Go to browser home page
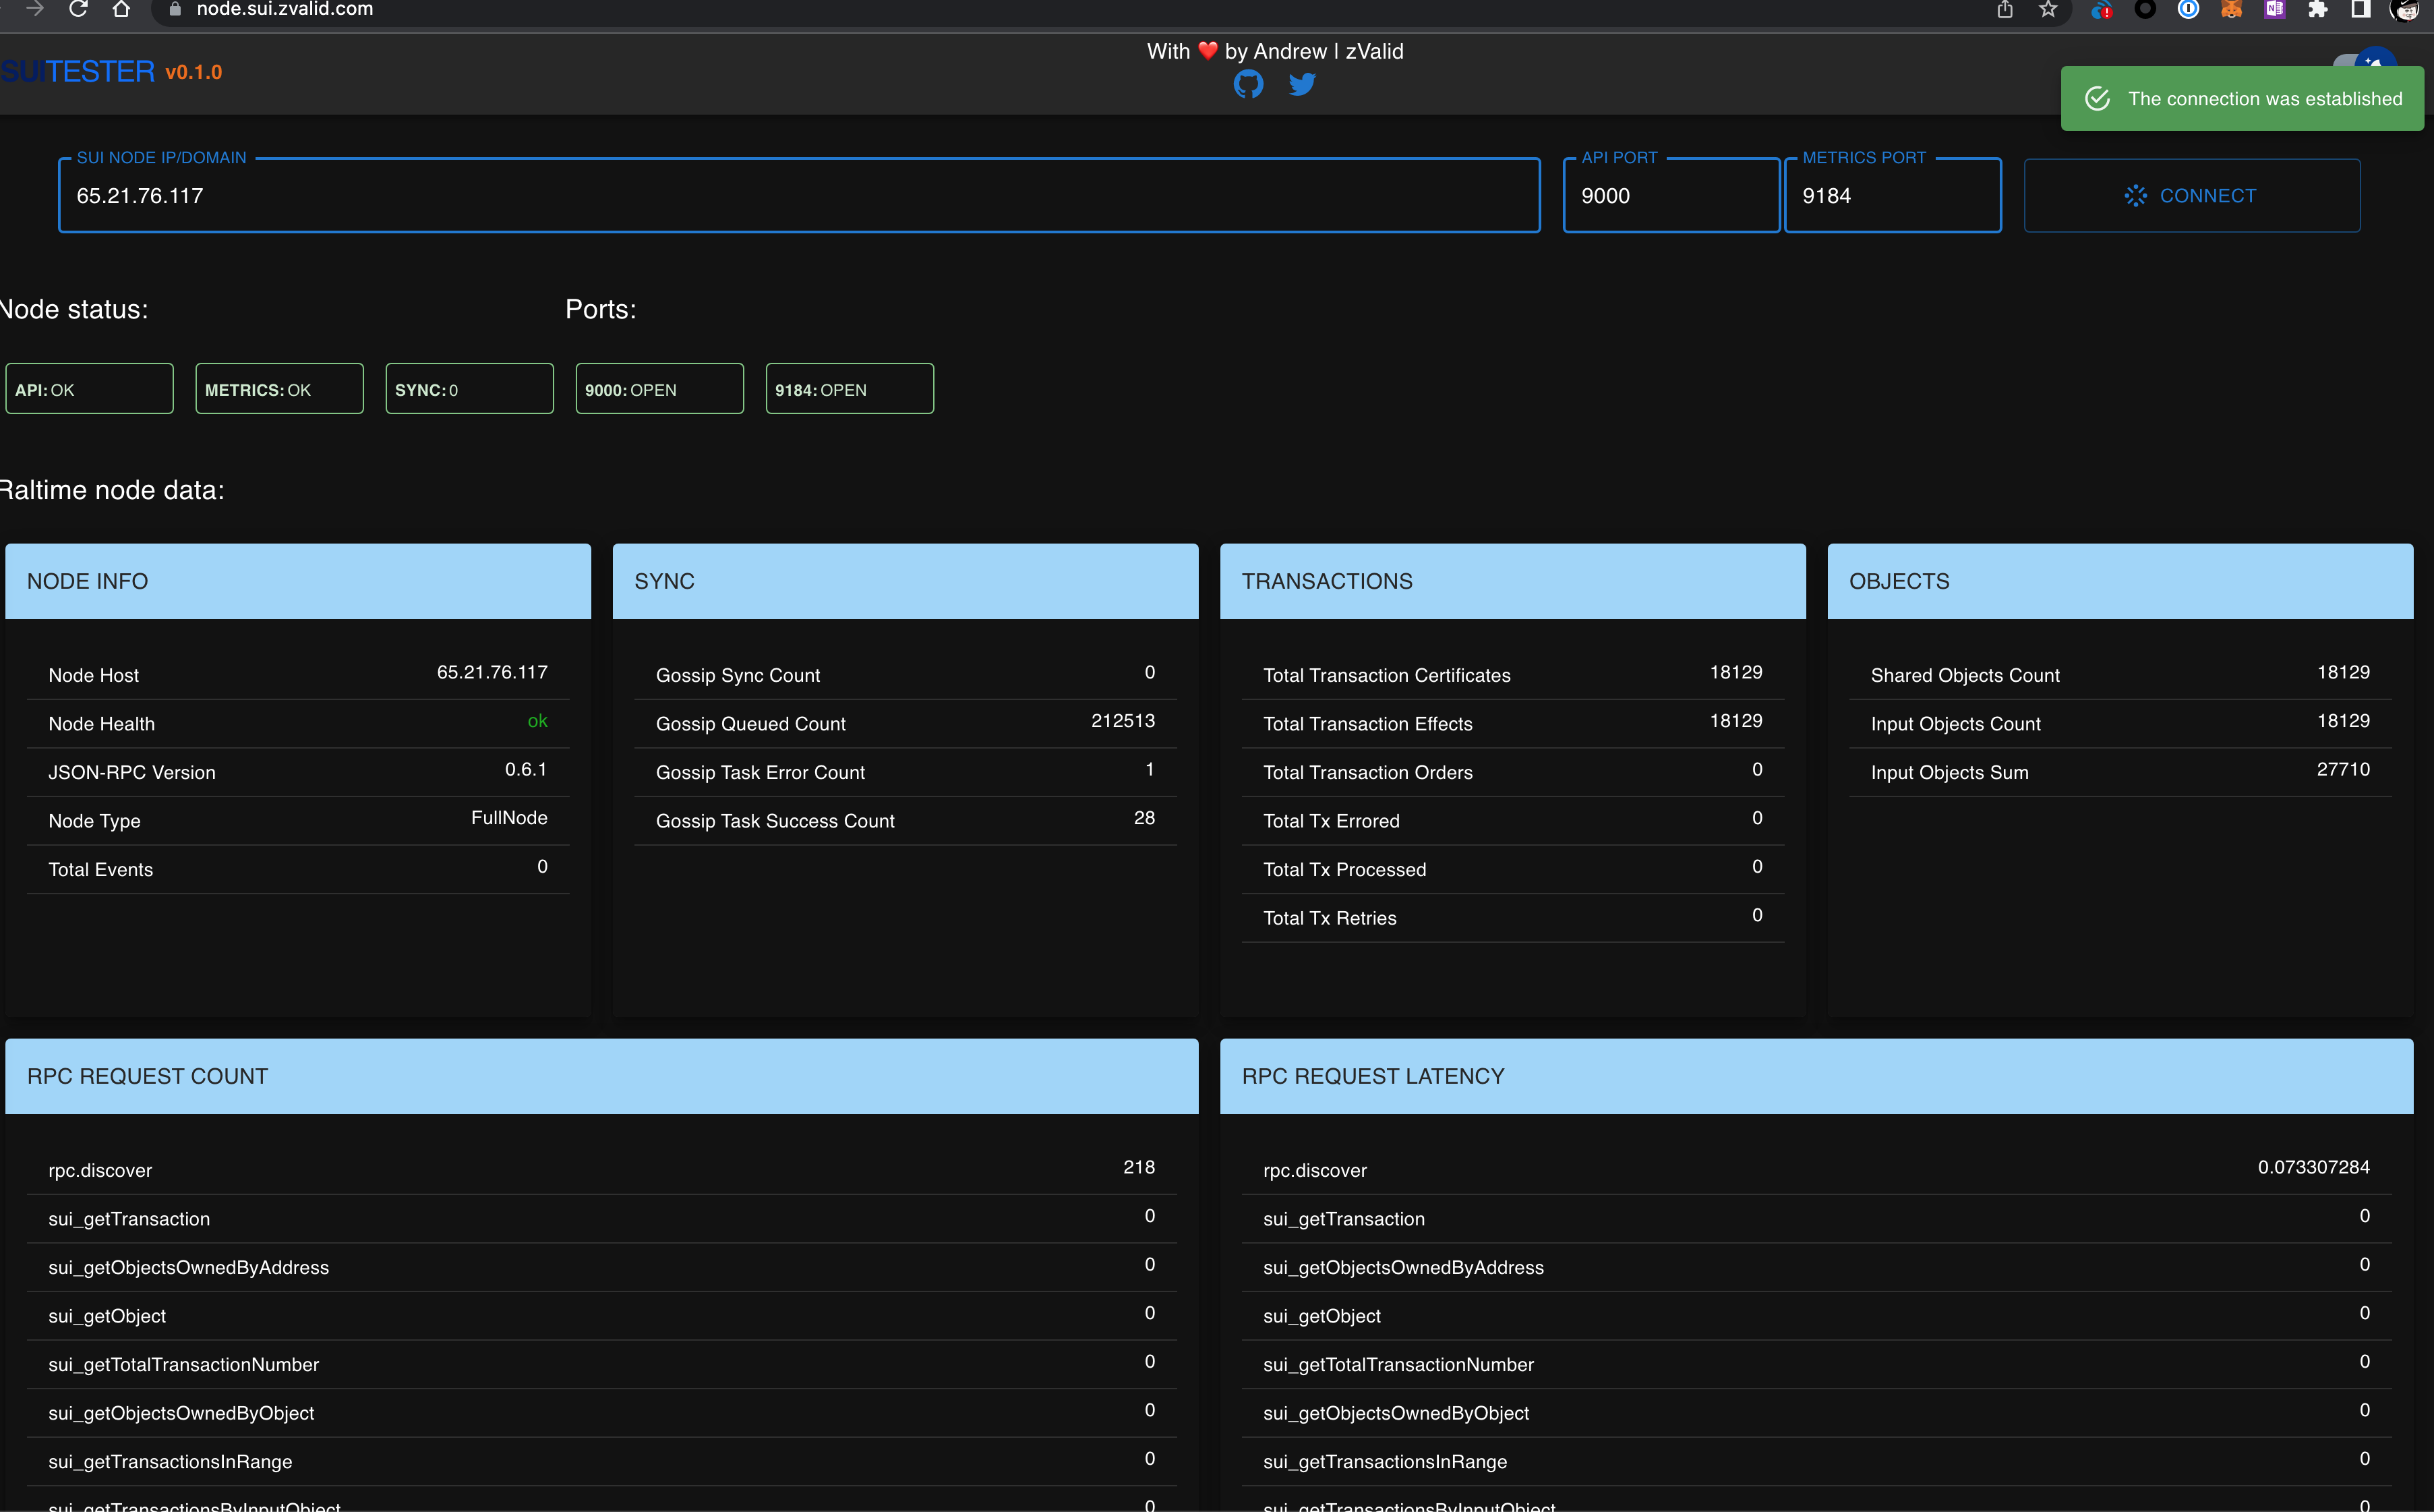 (121, 9)
